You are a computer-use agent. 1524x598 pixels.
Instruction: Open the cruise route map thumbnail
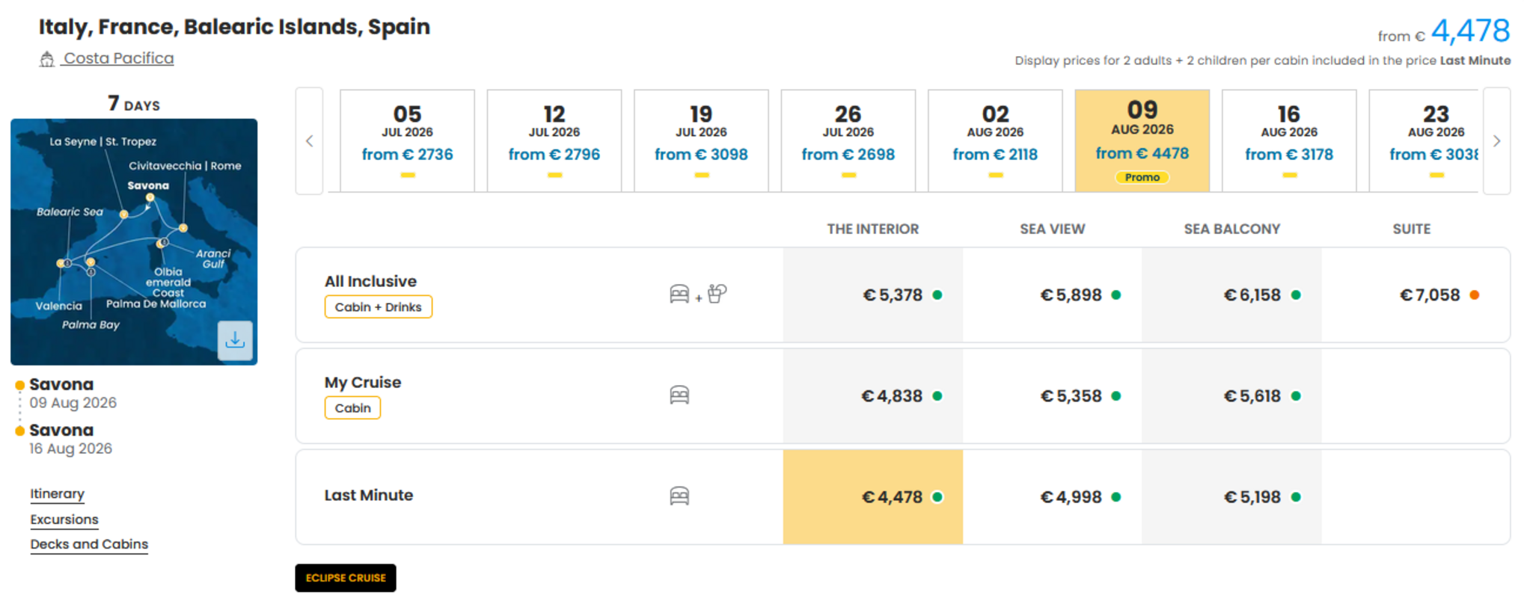coord(134,241)
